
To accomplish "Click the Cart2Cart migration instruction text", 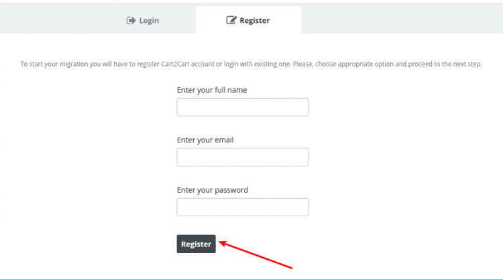I will [251, 64].
